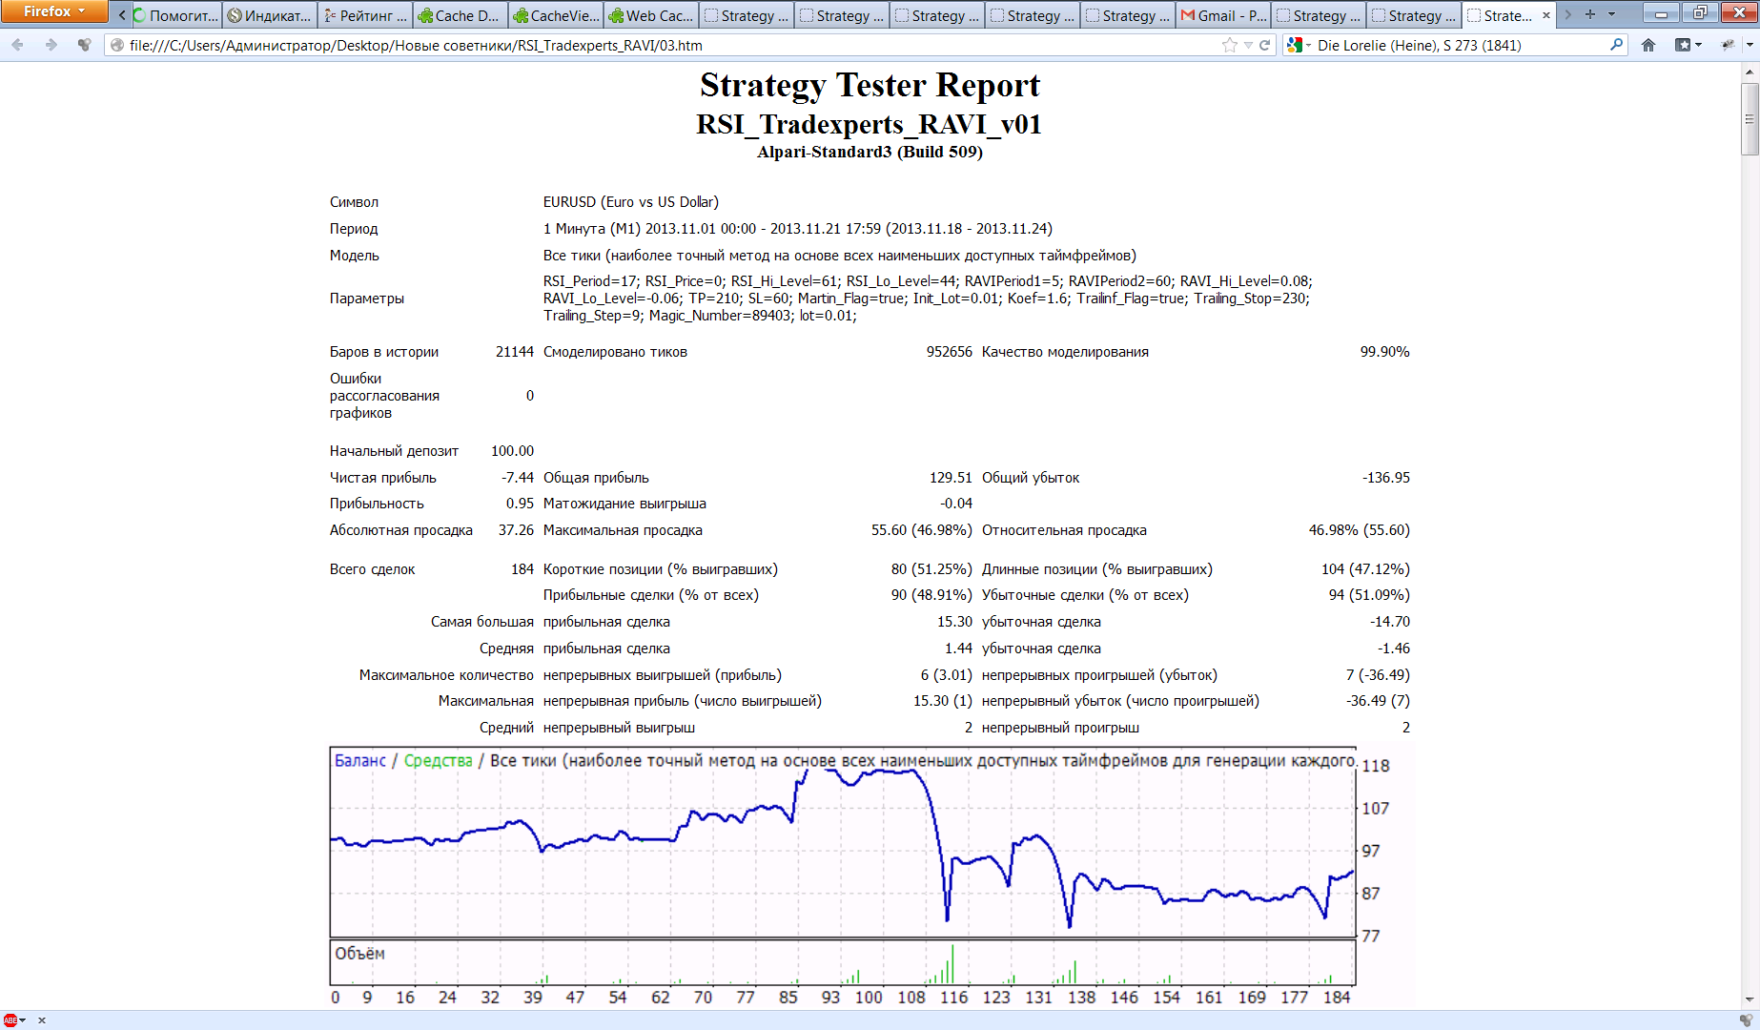Click the gross loss value -136.95
Screen dimensions: 1760x1030
pyautogui.click(x=1386, y=478)
